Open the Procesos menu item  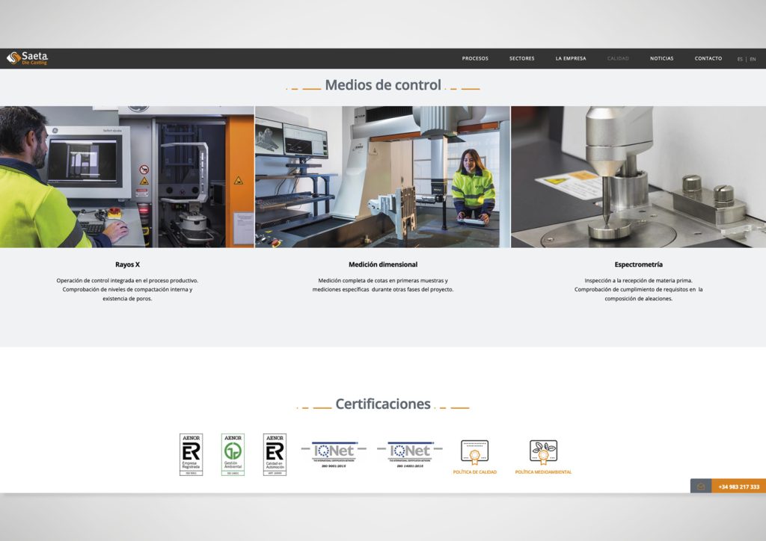tap(475, 58)
